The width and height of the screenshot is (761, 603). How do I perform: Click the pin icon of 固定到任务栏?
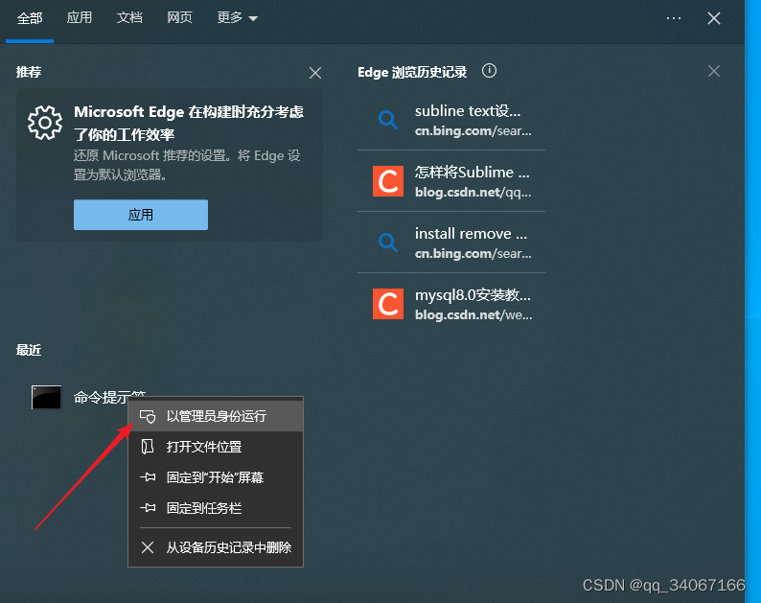[x=148, y=508]
